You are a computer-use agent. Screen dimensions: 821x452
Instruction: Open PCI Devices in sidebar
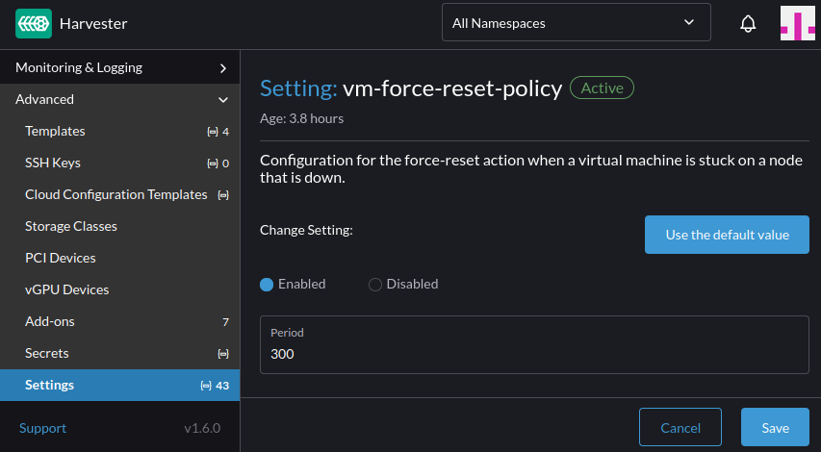pyautogui.click(x=60, y=258)
